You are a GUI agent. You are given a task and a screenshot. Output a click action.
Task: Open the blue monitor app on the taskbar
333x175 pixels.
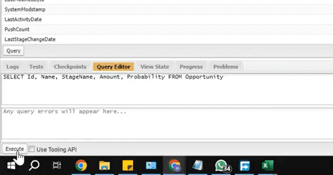tap(151, 166)
